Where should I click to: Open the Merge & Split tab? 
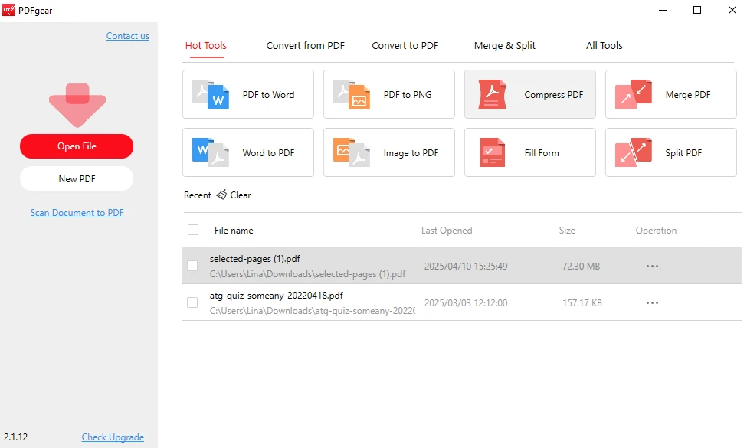[x=504, y=46]
